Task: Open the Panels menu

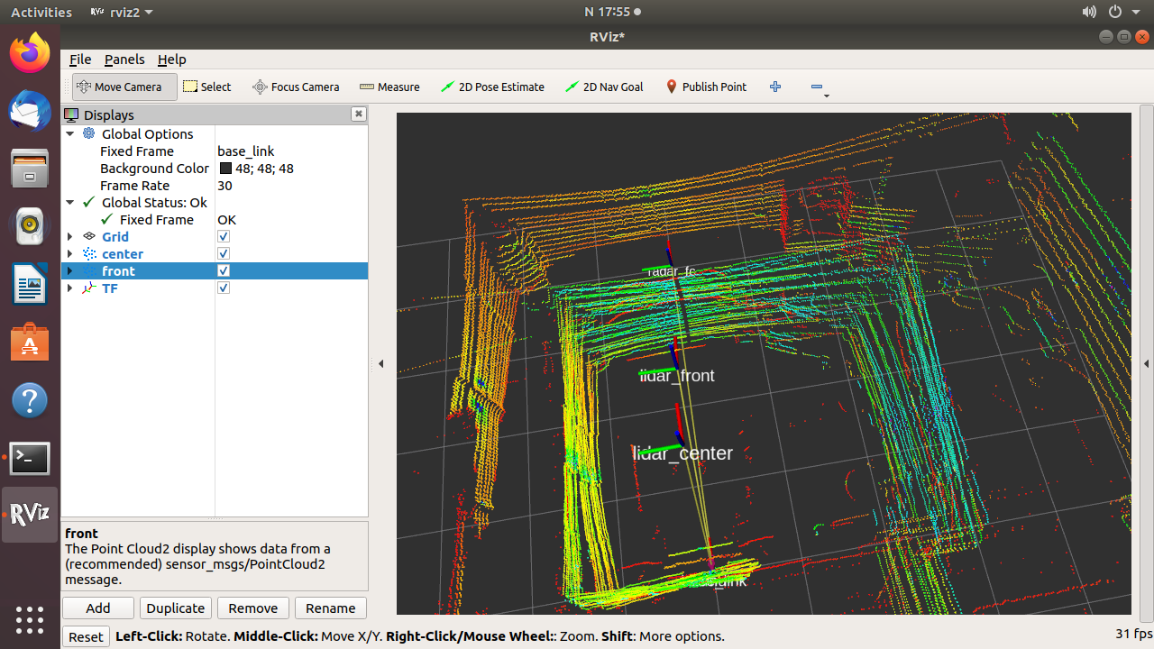Action: click(124, 59)
